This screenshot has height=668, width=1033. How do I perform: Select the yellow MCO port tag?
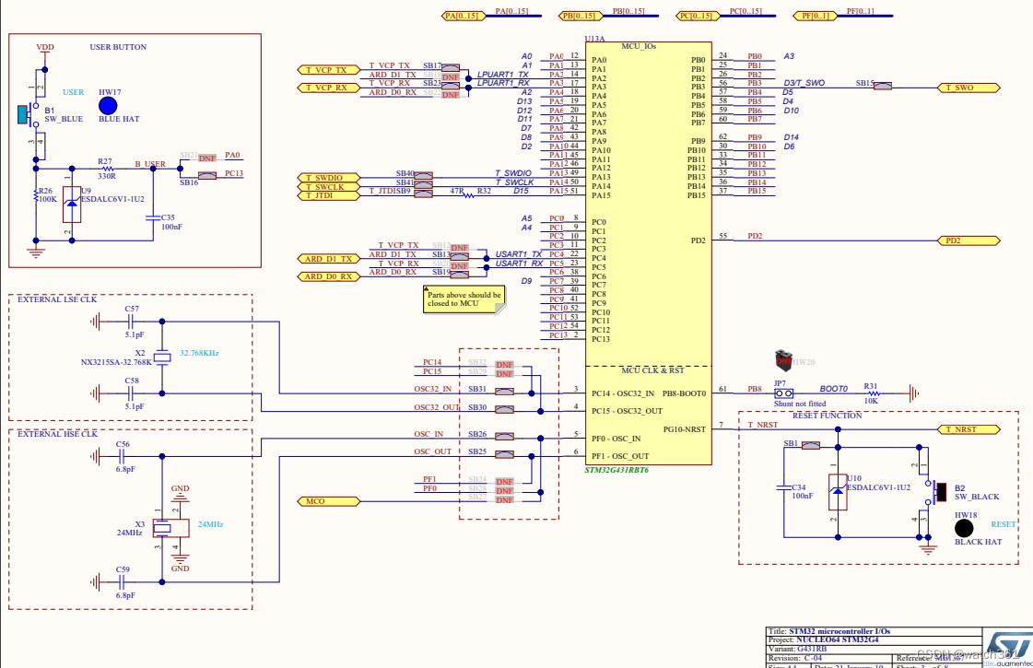pos(329,501)
